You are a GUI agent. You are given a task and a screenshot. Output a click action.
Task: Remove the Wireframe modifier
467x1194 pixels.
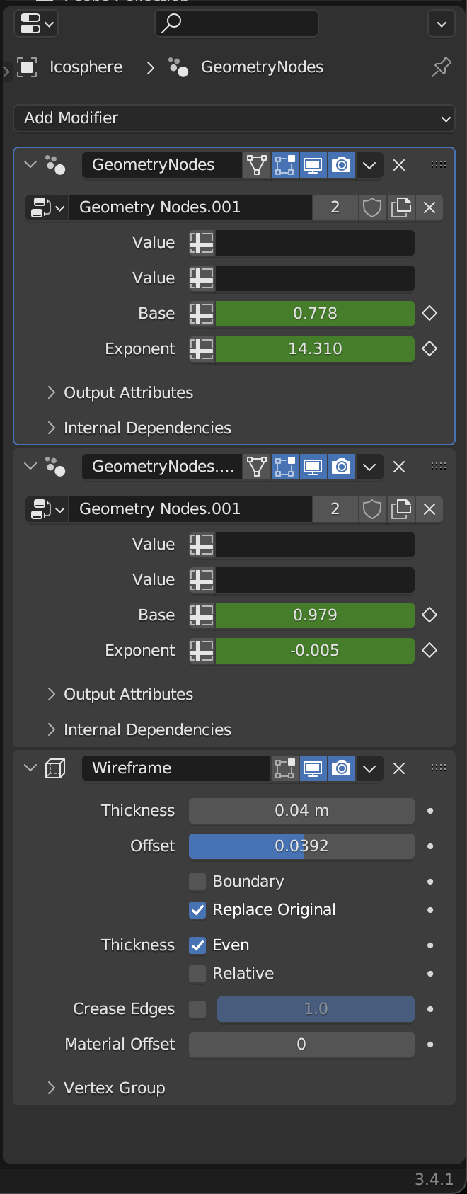399,768
